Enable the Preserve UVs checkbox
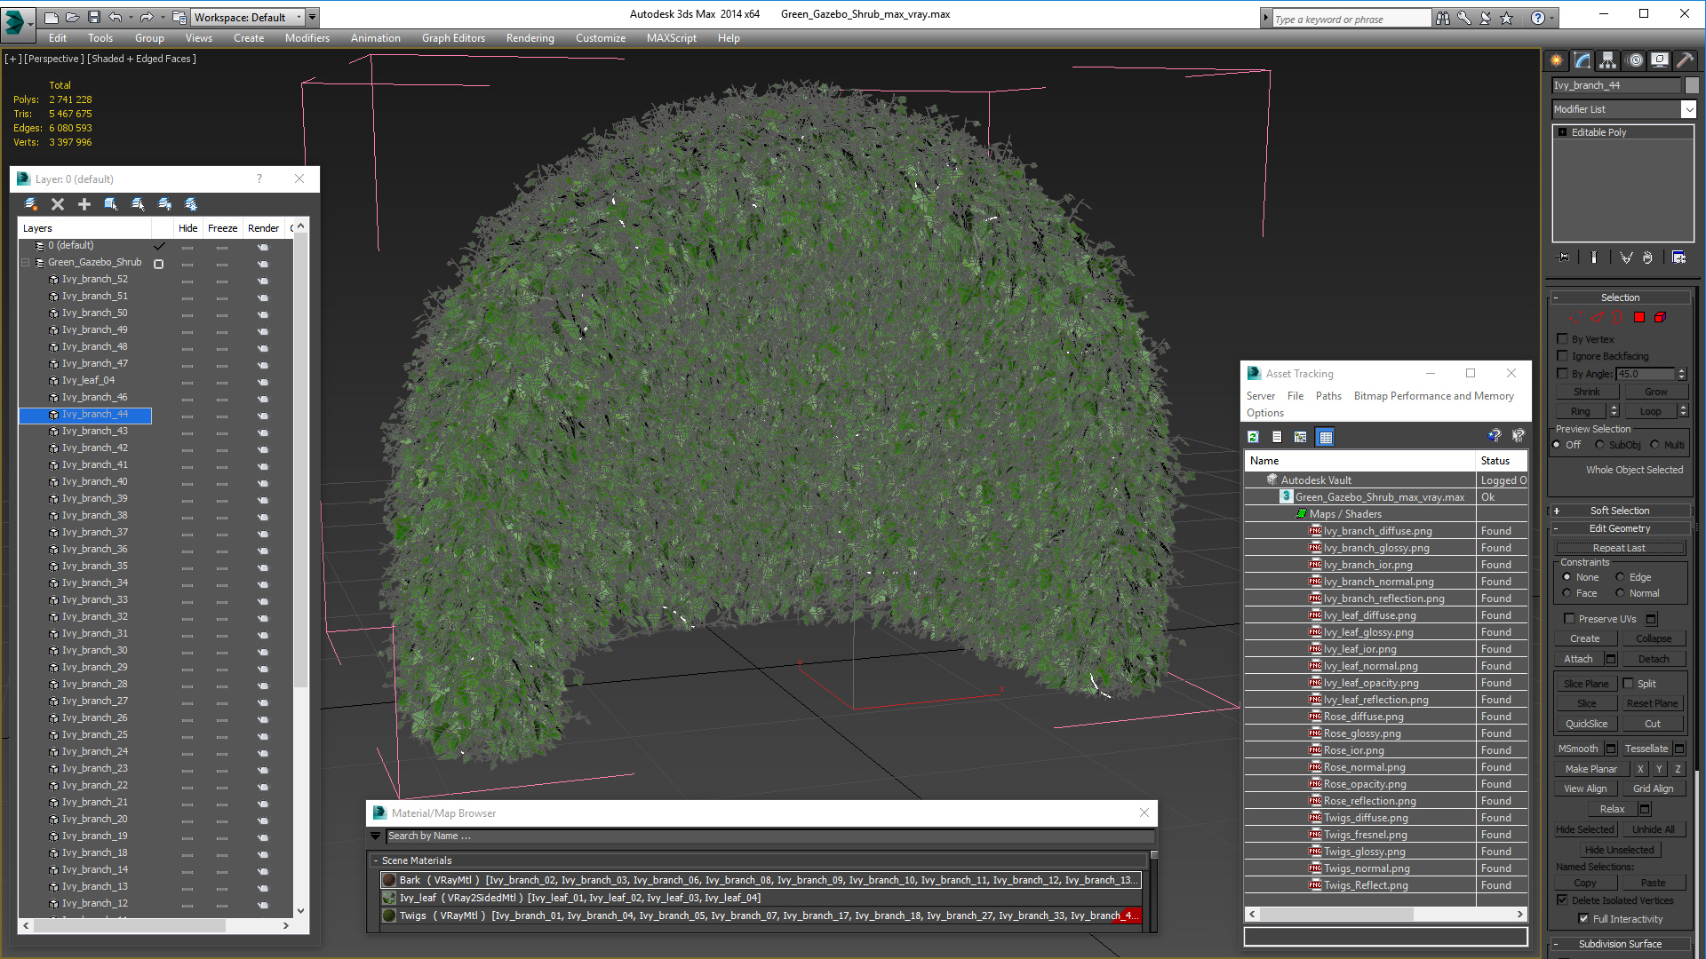The width and height of the screenshot is (1706, 959). point(1569,619)
